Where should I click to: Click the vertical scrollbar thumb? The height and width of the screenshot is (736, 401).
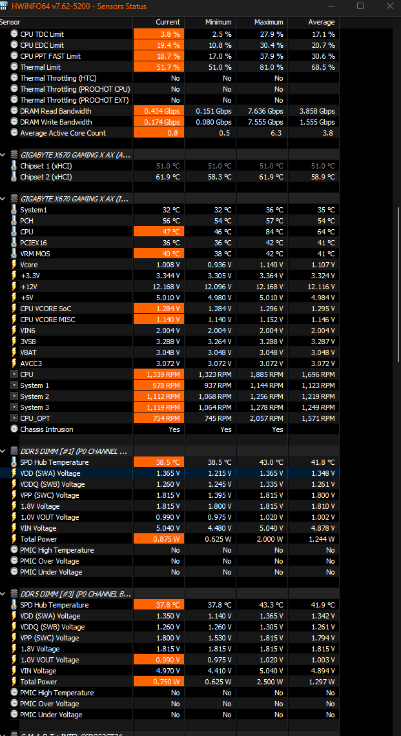399,284
